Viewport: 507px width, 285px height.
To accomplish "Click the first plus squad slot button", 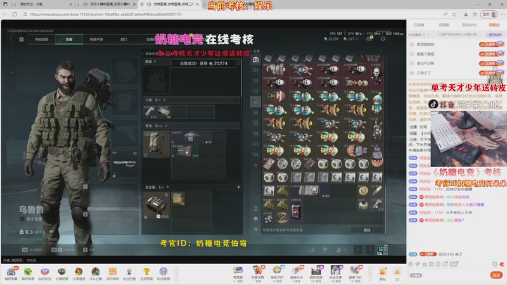I will click(358, 250).
